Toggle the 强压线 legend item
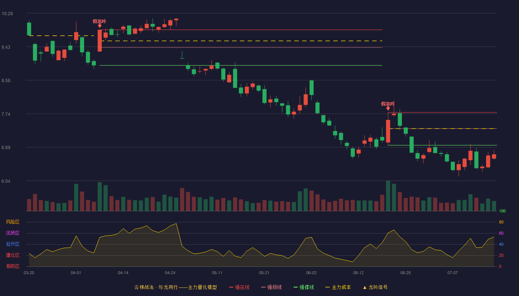Viewport: 519px width, 296px height. [239, 287]
